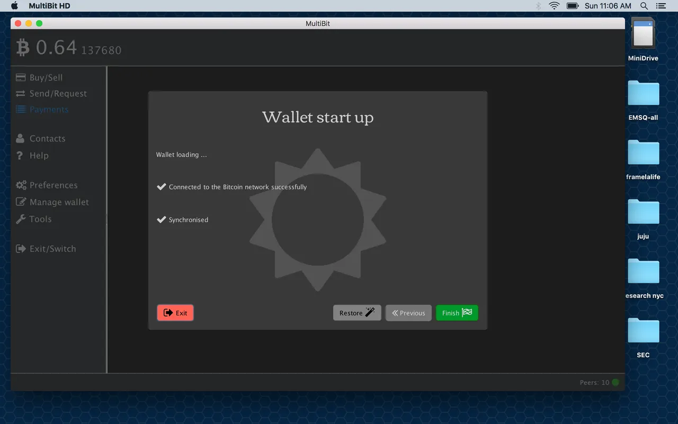Click the green peers status indicator
Screen dimensions: 678x424
point(615,382)
